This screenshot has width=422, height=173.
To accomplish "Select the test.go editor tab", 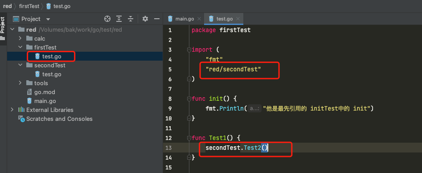I will click(x=225, y=19).
